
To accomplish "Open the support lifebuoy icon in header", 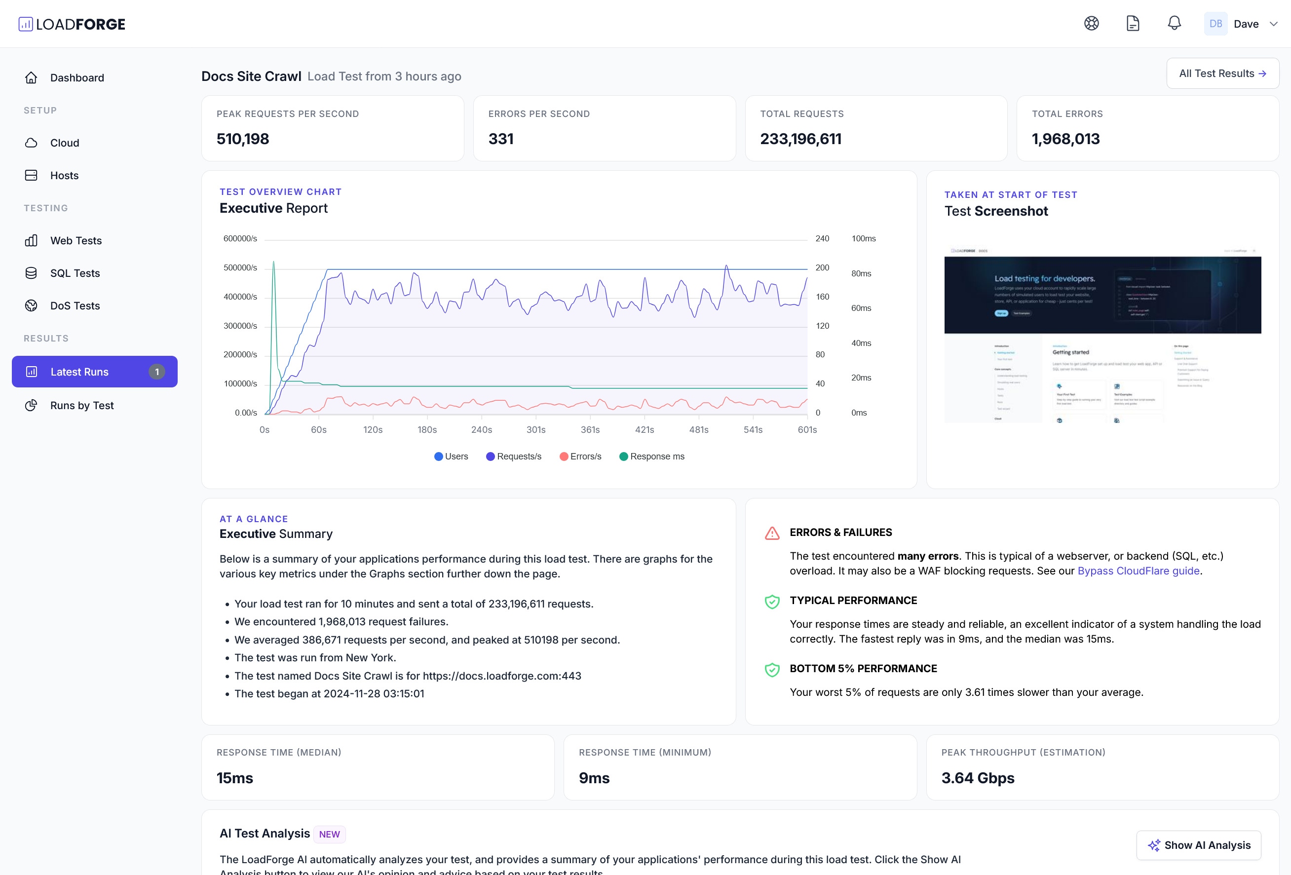I will pos(1091,23).
